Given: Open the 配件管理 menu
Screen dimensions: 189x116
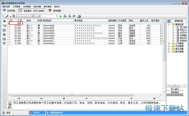Looking at the screenshot, I should [x=47, y=7].
